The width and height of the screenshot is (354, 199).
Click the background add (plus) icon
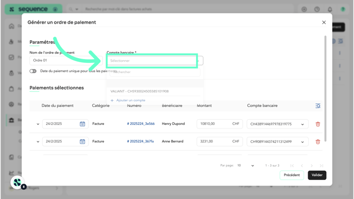click(x=304, y=9)
